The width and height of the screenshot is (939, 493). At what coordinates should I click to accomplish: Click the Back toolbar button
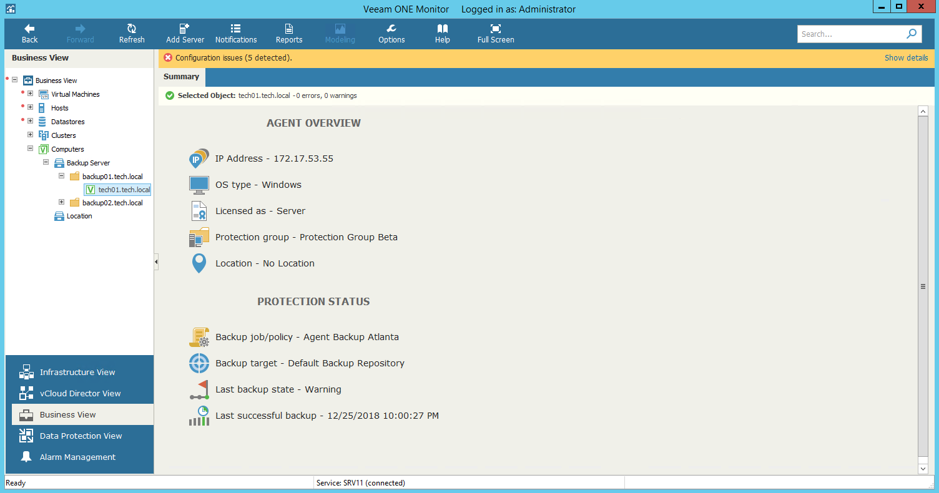[x=29, y=34]
